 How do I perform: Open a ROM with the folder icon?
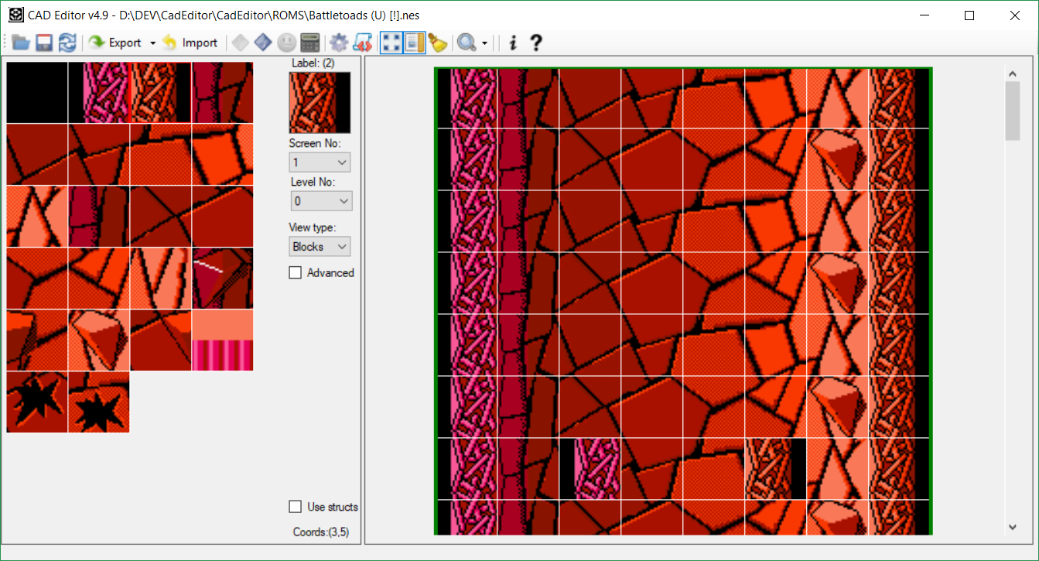point(21,43)
